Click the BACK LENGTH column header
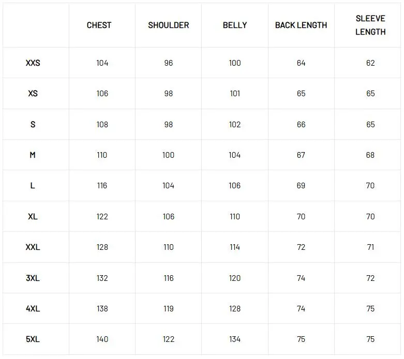404x359 pixels. pos(301,25)
